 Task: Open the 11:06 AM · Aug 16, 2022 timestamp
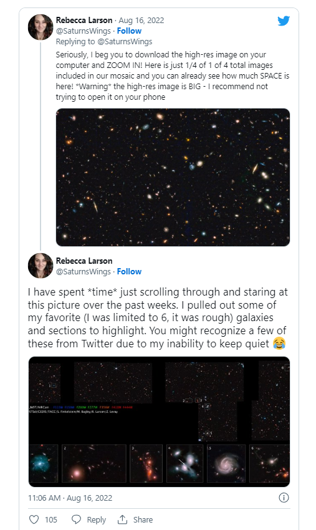coord(70,498)
